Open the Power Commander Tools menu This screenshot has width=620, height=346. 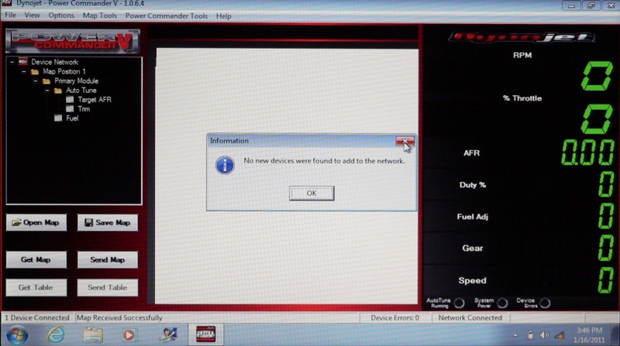(167, 15)
